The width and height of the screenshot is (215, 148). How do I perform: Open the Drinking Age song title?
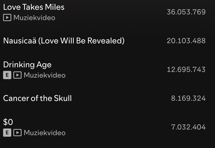point(27,65)
